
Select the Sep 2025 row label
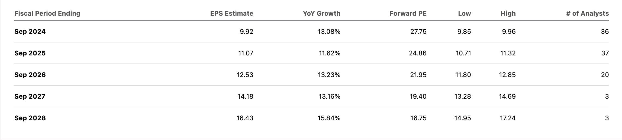pos(30,53)
